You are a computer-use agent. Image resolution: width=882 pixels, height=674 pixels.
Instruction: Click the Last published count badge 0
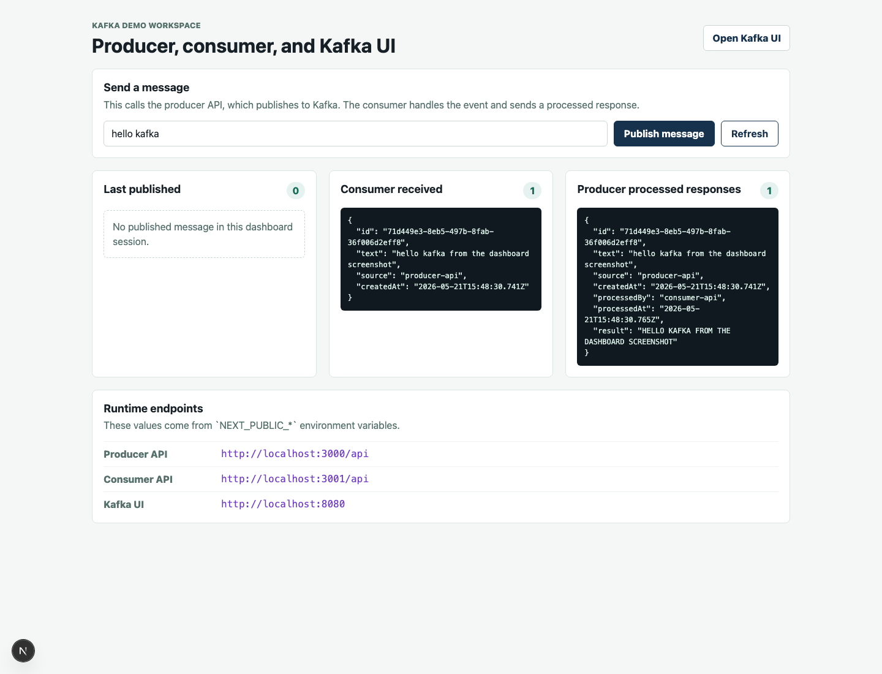pyautogui.click(x=296, y=191)
